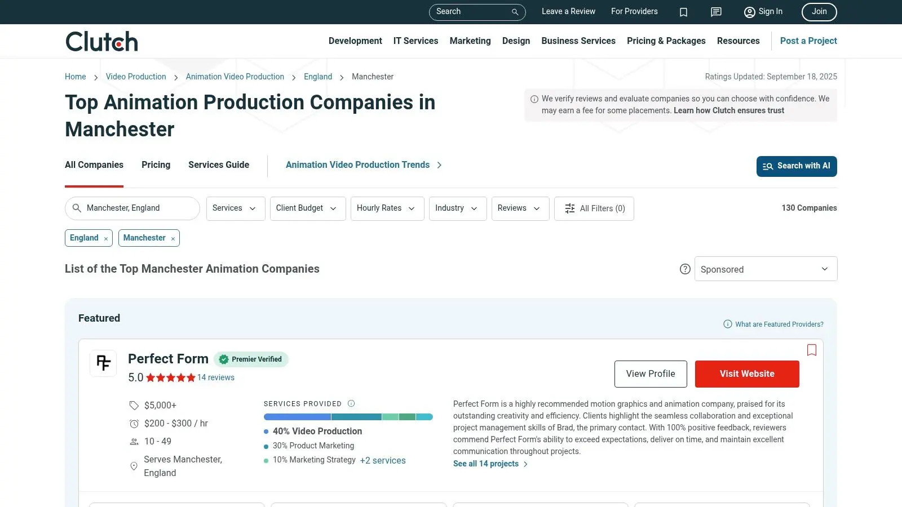This screenshot has height=507, width=902.
Task: Click the Clutch logo
Action: coord(102,42)
